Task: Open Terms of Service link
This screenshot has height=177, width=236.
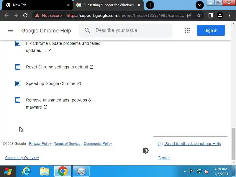Action: [67, 144]
